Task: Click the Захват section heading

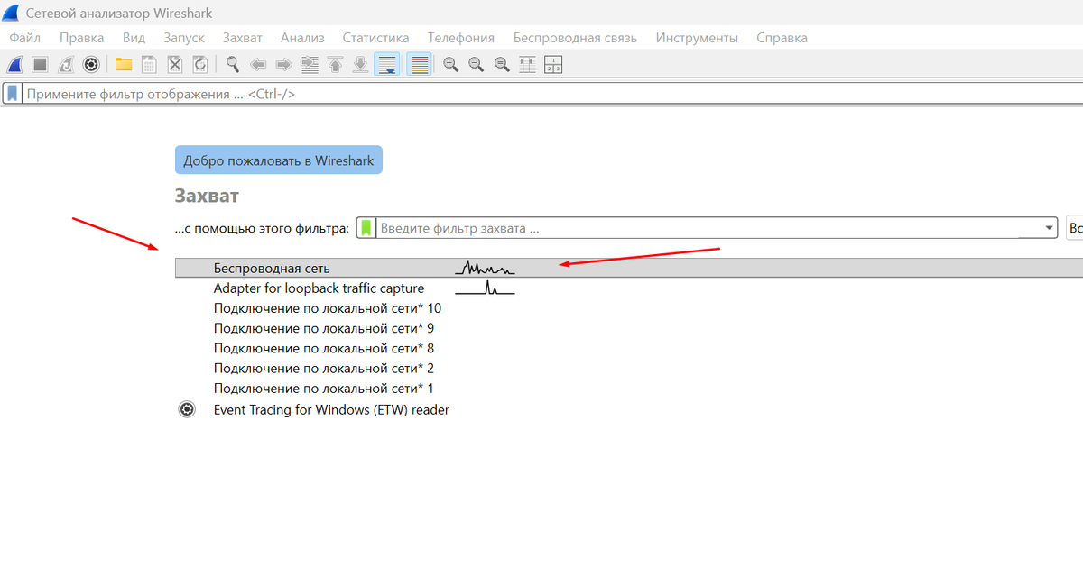Action: point(207,196)
